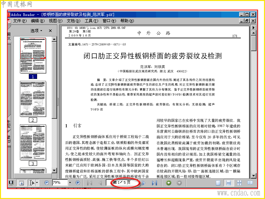Toggle continuous page layout view
The width and height of the screenshot is (265, 199).
click(x=229, y=183)
